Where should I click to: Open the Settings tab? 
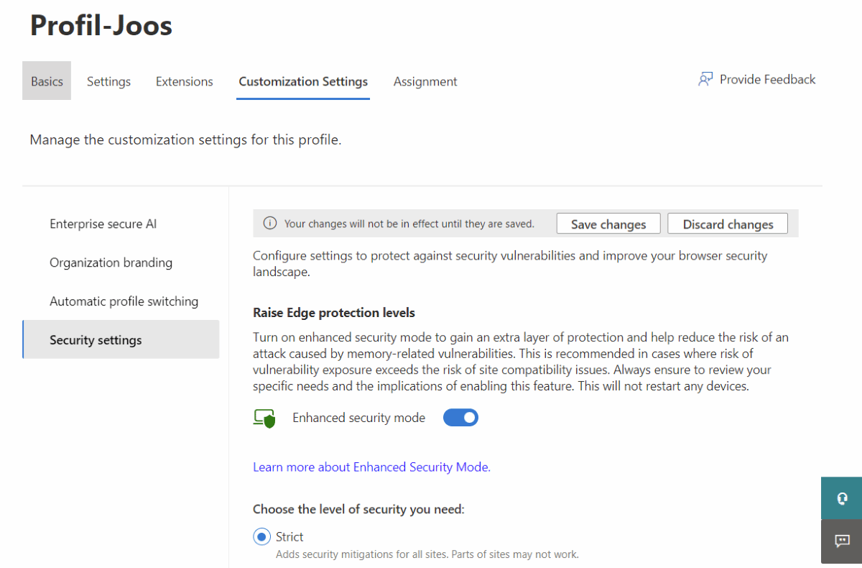point(108,81)
